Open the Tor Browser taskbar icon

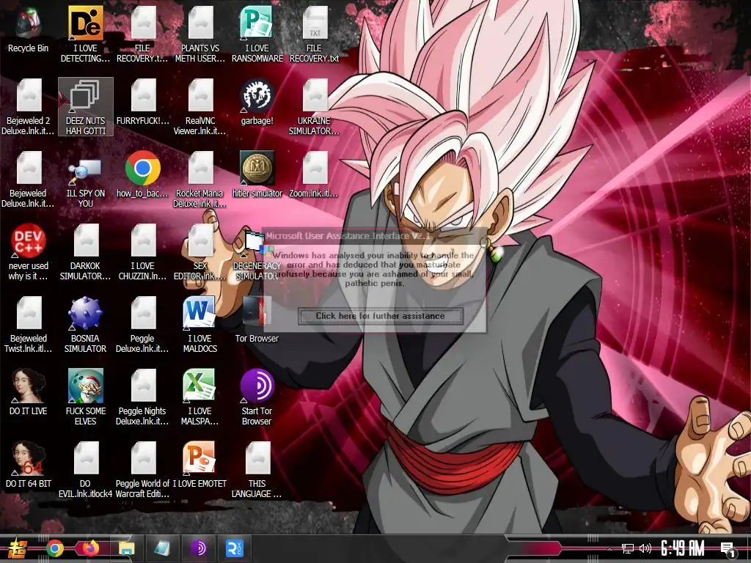(199, 548)
